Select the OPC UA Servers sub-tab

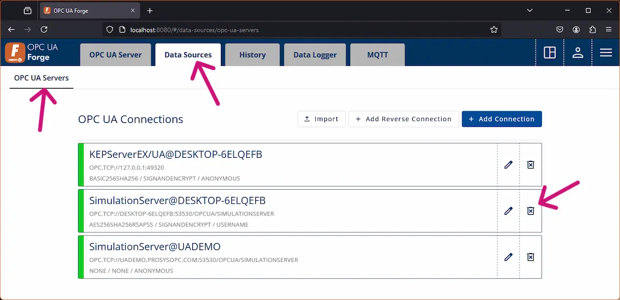41,78
